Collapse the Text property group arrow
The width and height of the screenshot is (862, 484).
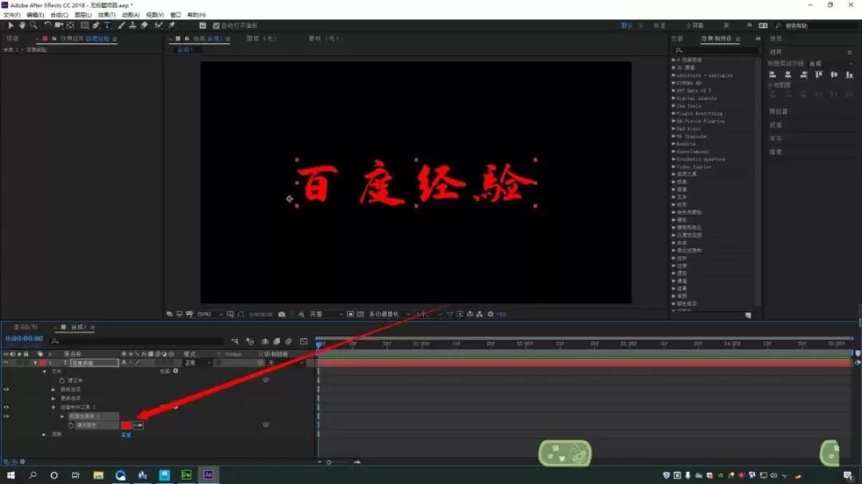pyautogui.click(x=45, y=372)
